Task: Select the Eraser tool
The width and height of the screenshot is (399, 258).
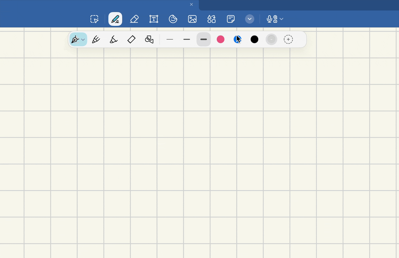Action: click(x=134, y=19)
